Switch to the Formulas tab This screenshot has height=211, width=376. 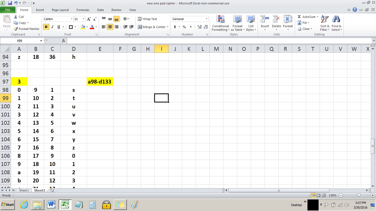[x=83, y=10]
